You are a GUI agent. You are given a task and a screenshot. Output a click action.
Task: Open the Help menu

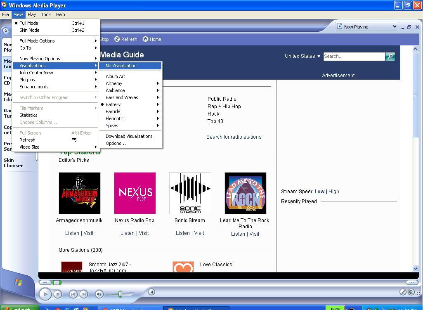[60, 14]
